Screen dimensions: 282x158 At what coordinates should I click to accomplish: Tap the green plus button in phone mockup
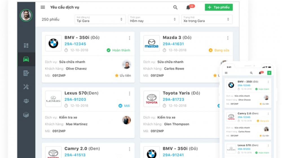[x=269, y=73]
